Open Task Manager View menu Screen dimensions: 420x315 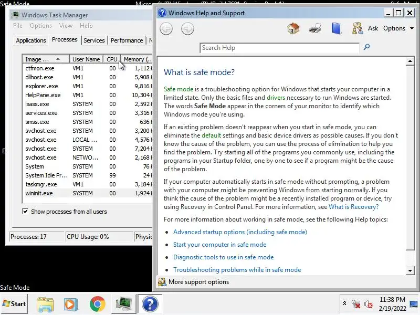pos(66,26)
